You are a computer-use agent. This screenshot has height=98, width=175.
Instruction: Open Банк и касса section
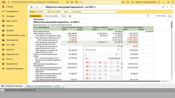pyautogui.click(x=11, y=21)
